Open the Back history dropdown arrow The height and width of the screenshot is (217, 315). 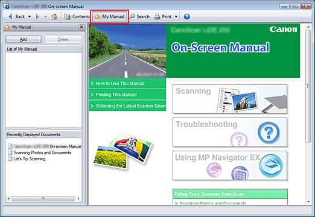tap(30, 16)
